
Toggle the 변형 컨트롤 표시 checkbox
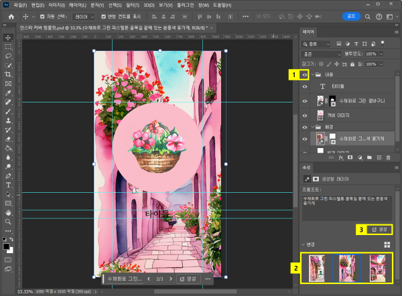(104, 16)
